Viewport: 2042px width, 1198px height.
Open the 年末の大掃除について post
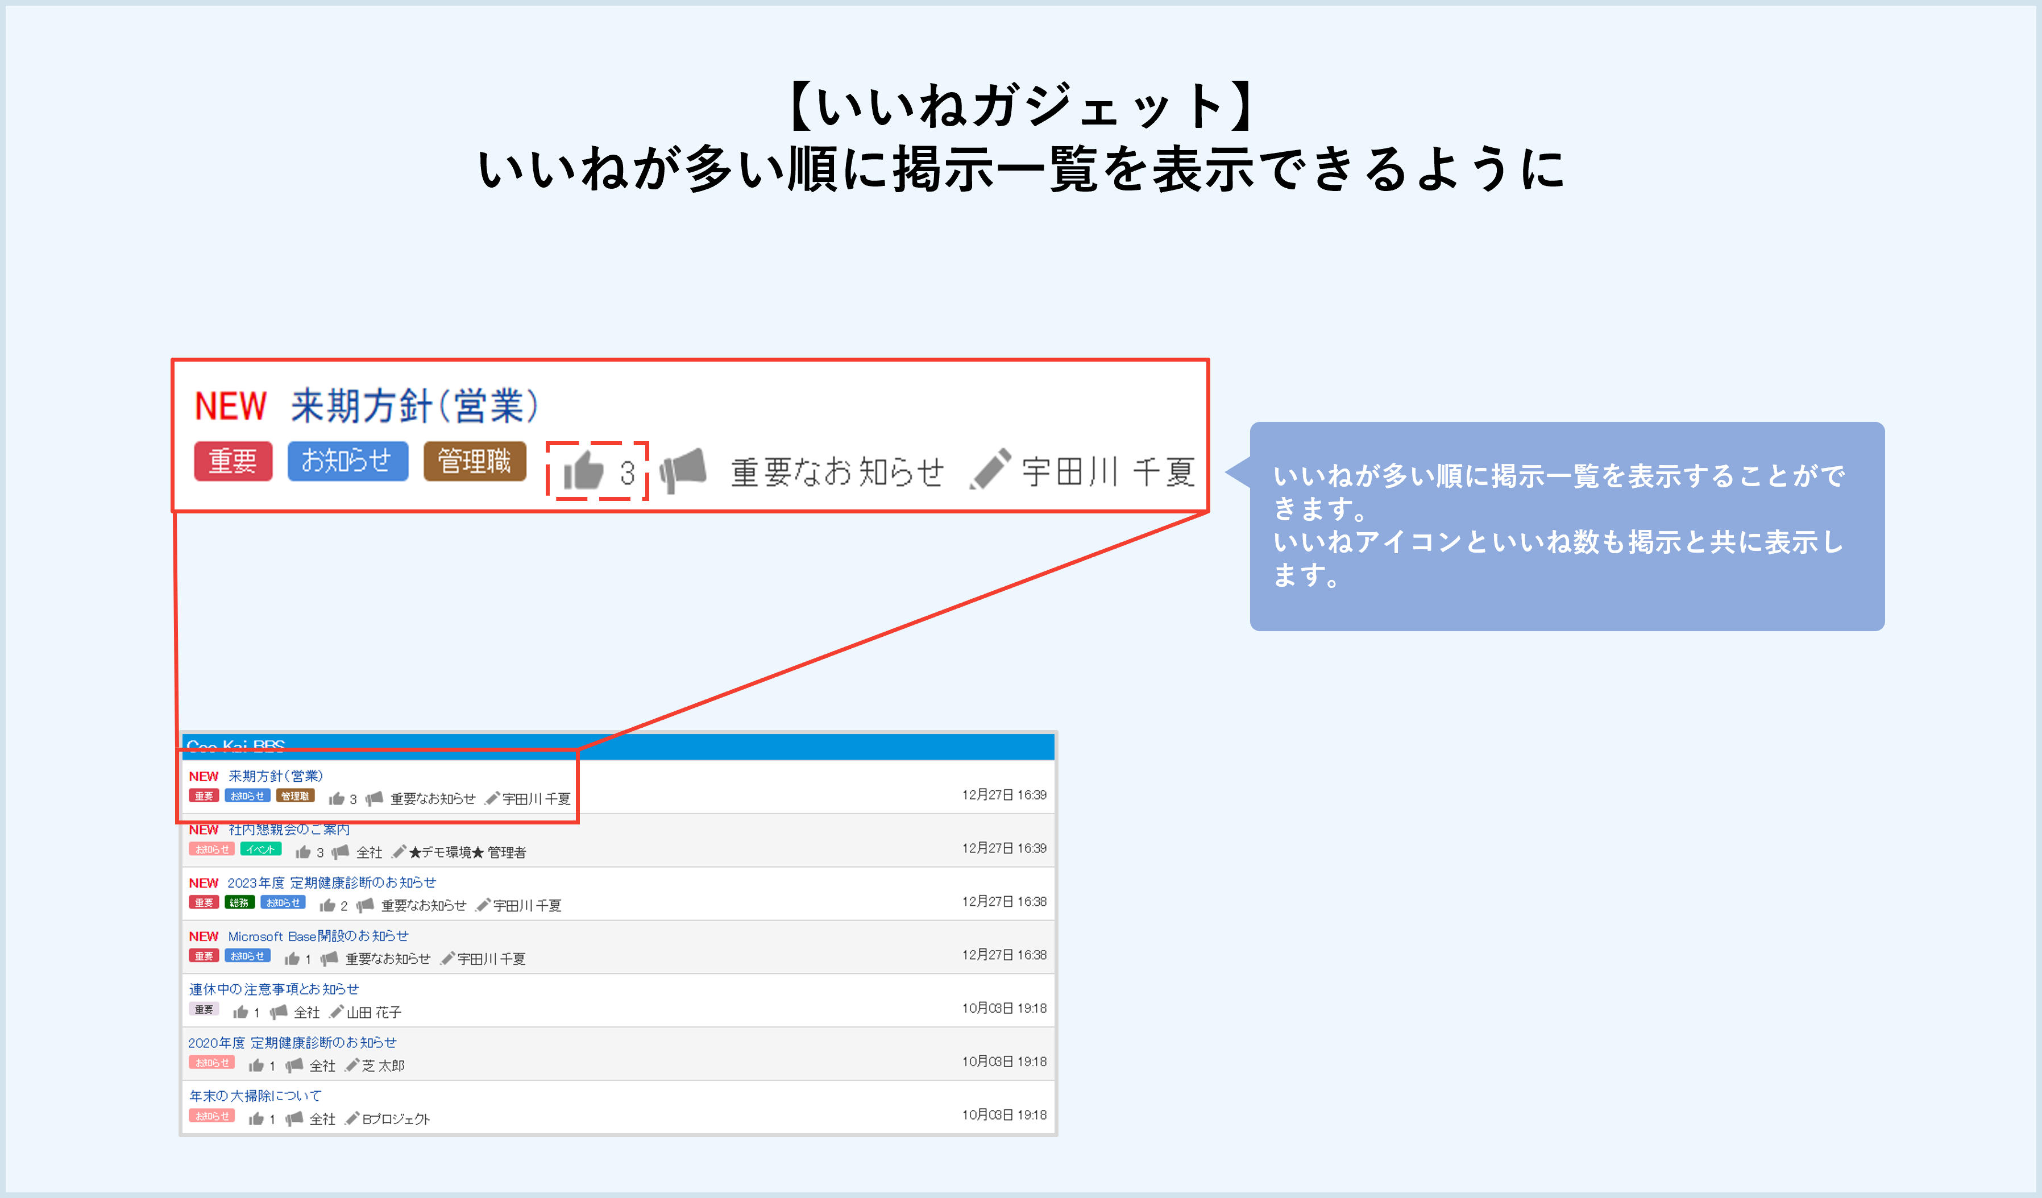click(x=255, y=1096)
